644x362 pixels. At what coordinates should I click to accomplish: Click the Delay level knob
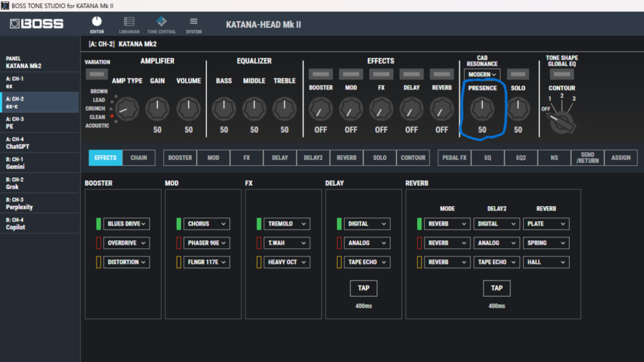(411, 109)
